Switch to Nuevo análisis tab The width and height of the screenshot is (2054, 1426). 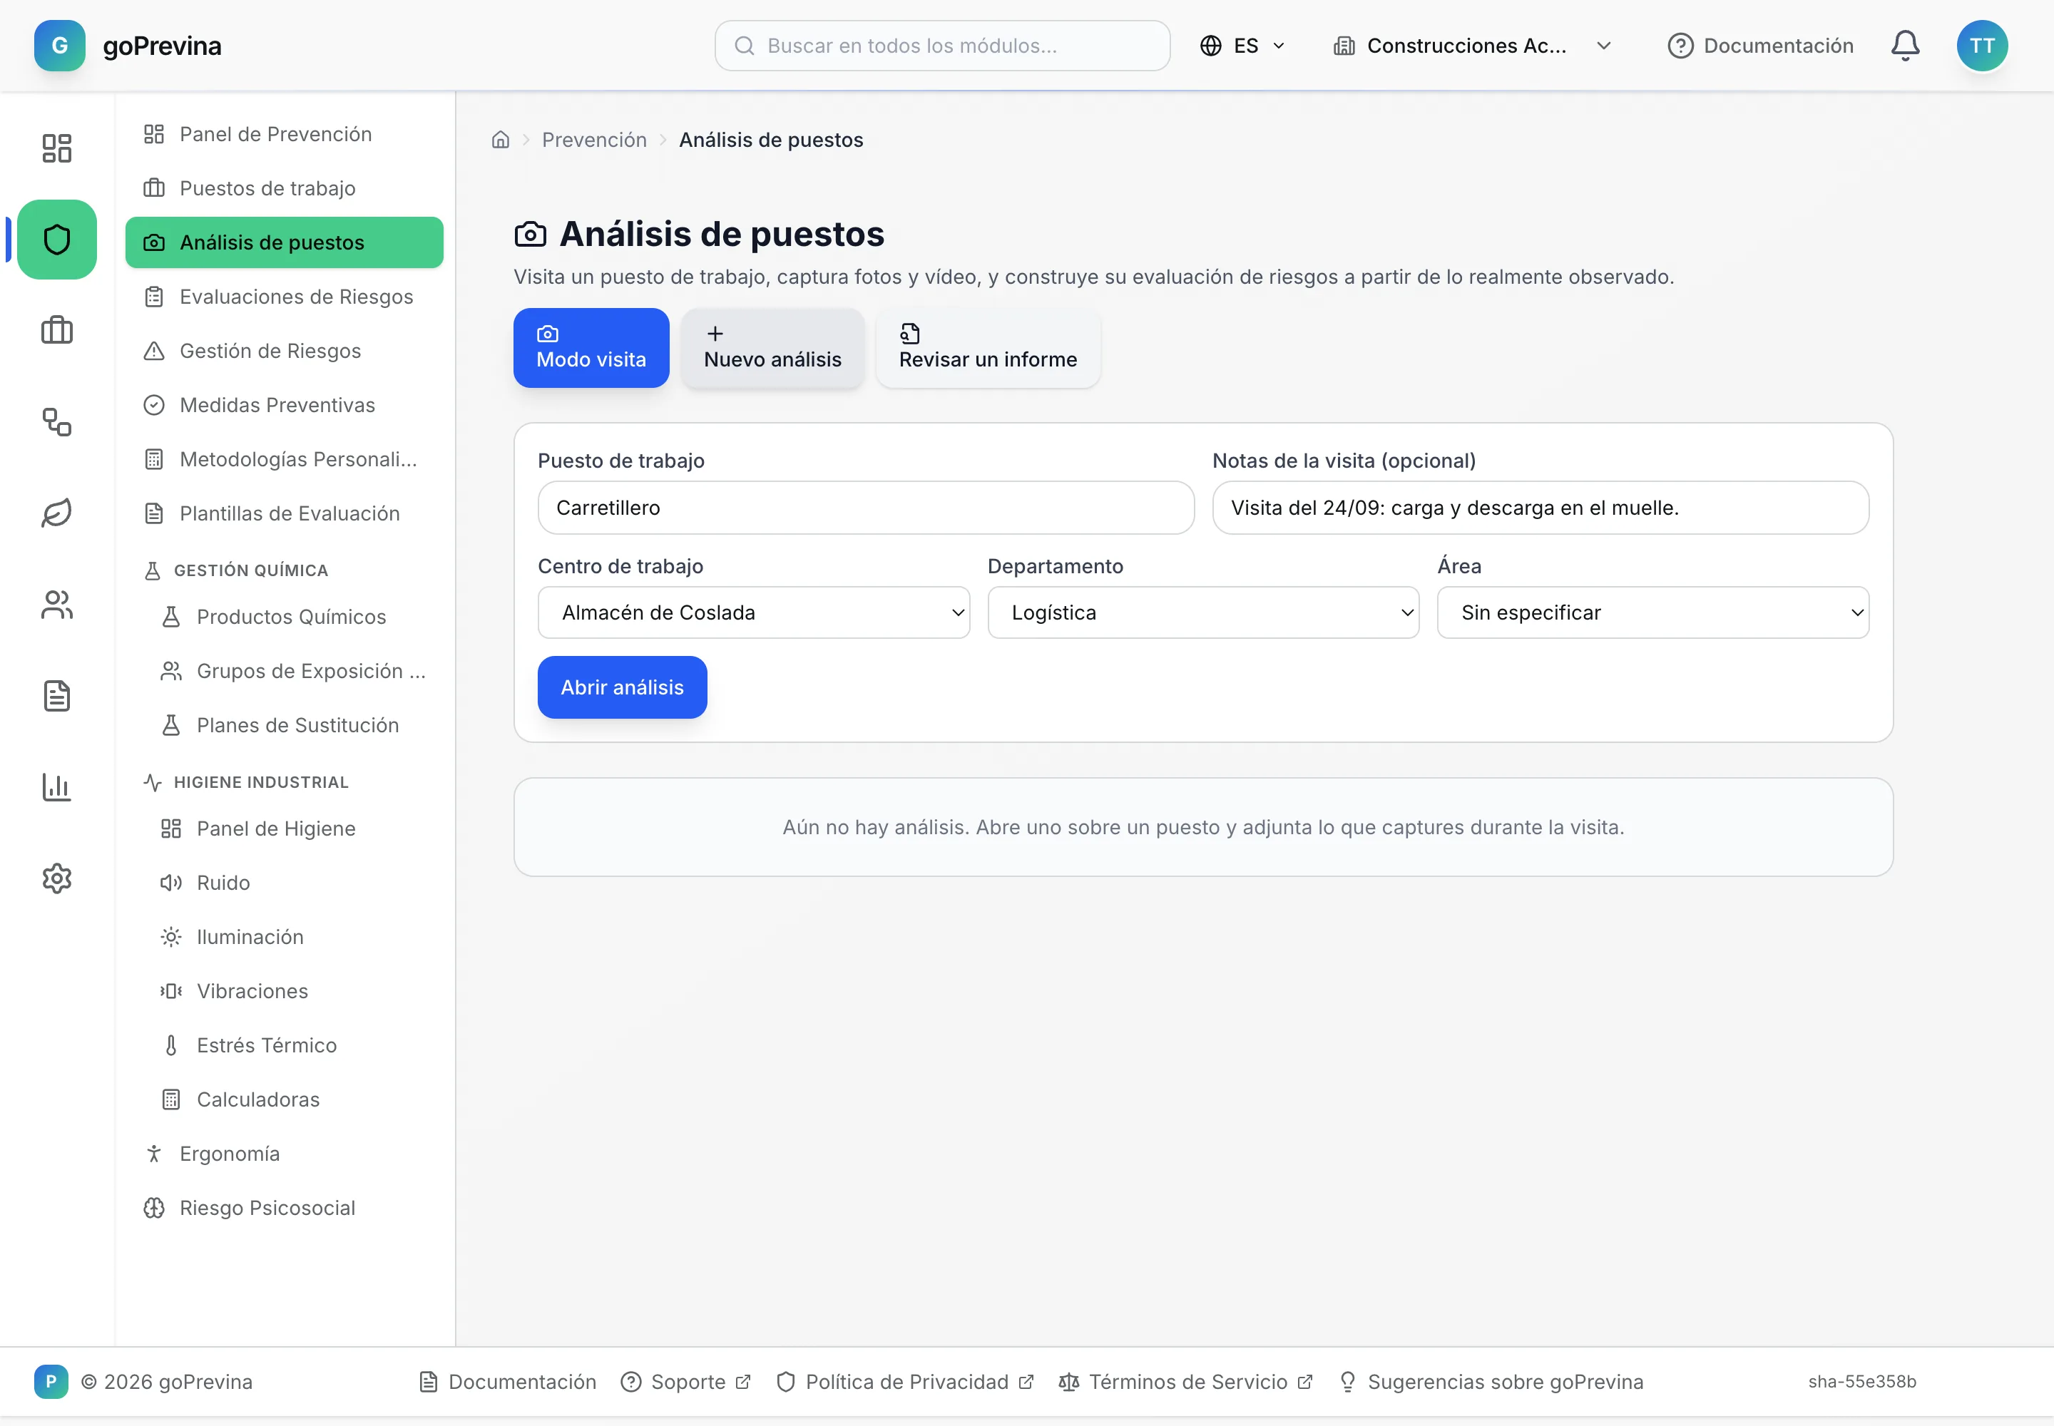coord(772,347)
